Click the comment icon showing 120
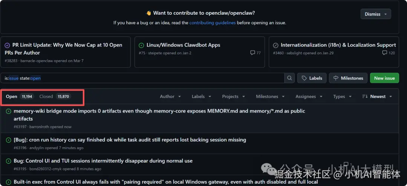This screenshot has width=407, height=186. pyautogui.click(x=385, y=53)
